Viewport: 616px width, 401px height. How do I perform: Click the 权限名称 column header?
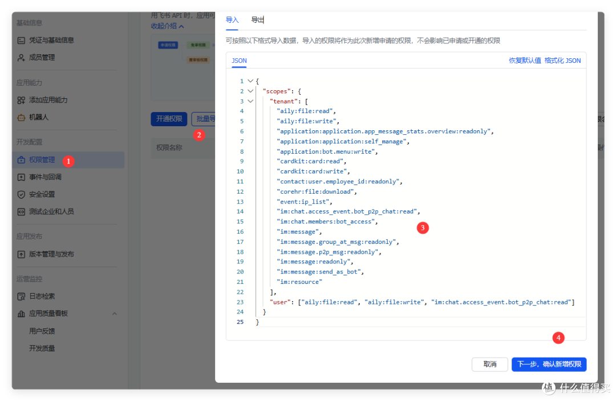coord(169,147)
